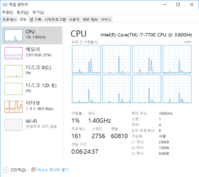The image size is (199, 177).
Task: Click the first logical processor graph, top row
Action: [x=86, y=59]
